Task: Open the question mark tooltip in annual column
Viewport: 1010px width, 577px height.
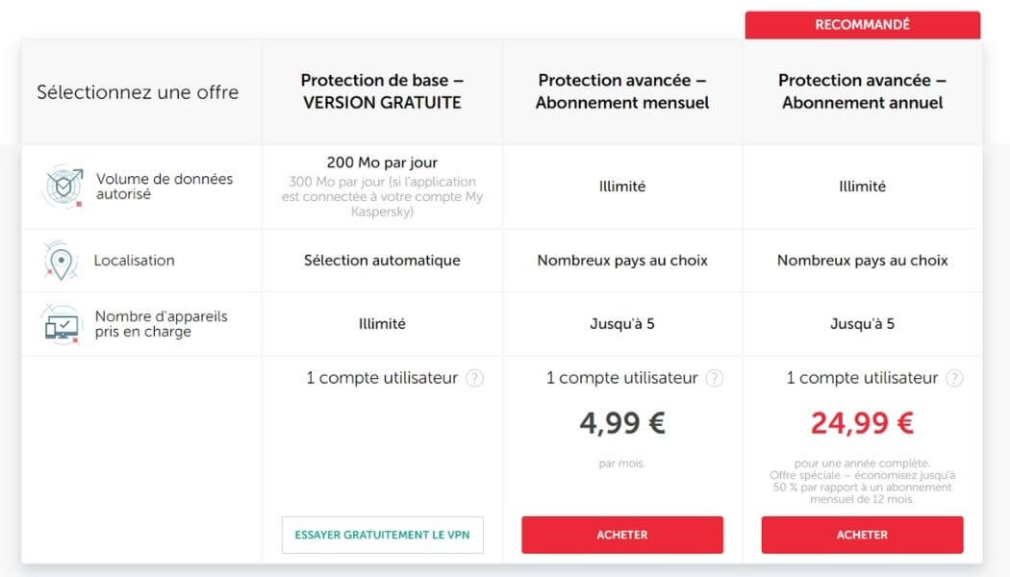Action: (953, 377)
